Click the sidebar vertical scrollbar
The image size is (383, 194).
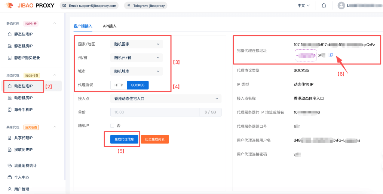pos(65,97)
